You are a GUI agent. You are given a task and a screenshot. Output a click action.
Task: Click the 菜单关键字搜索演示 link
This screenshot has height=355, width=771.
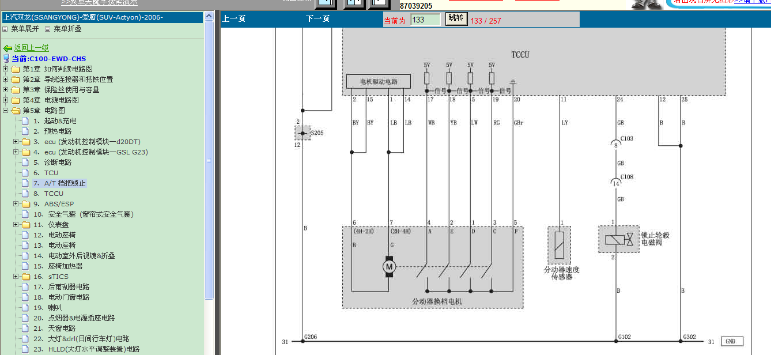(99, 3)
